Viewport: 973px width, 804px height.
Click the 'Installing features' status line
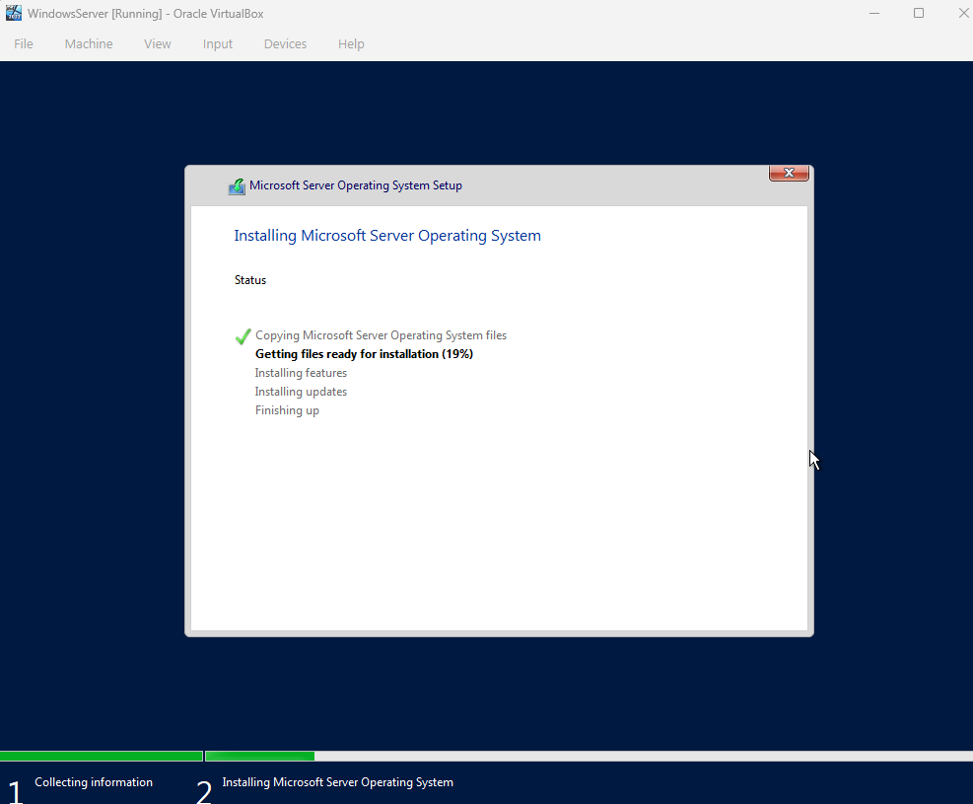[301, 373]
